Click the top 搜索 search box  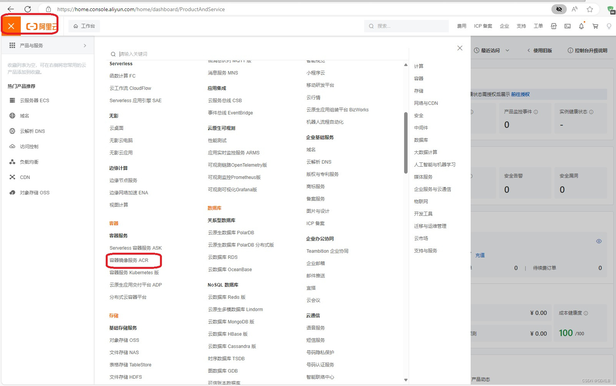406,26
